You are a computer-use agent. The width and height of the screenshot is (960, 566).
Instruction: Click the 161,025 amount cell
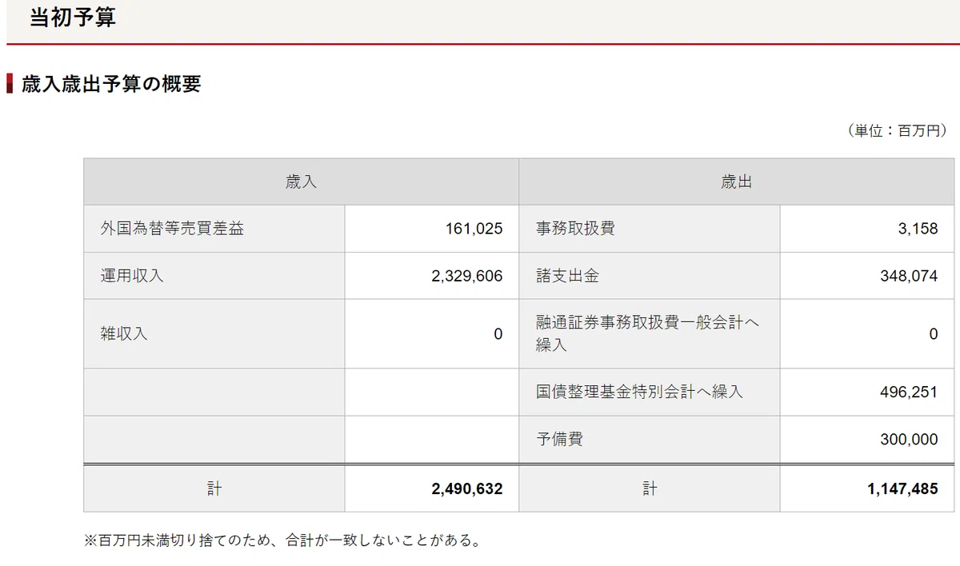point(432,229)
